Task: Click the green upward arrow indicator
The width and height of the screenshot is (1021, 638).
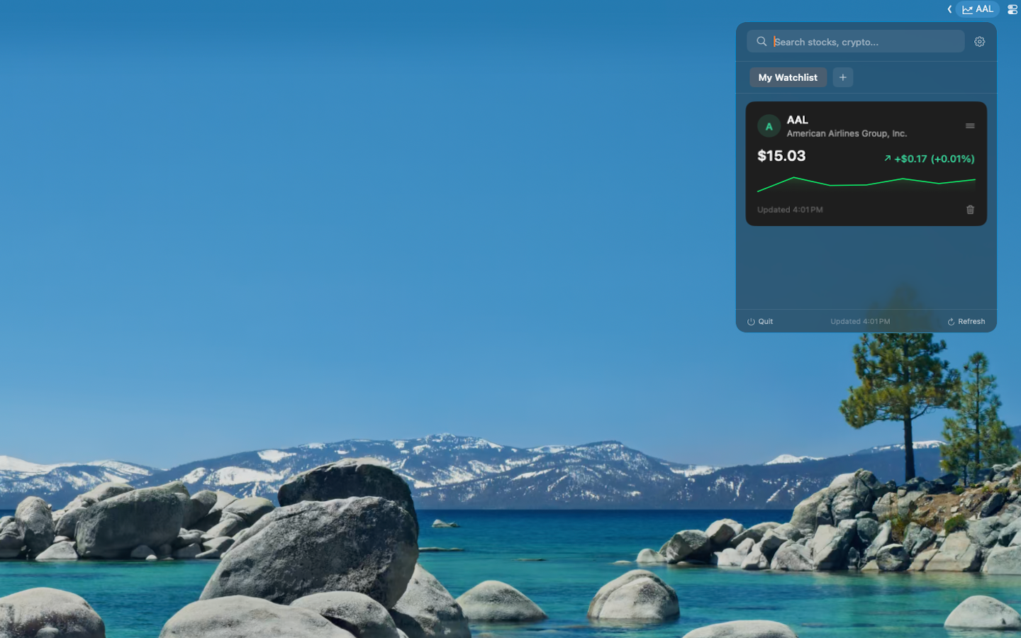Action: tap(886, 159)
